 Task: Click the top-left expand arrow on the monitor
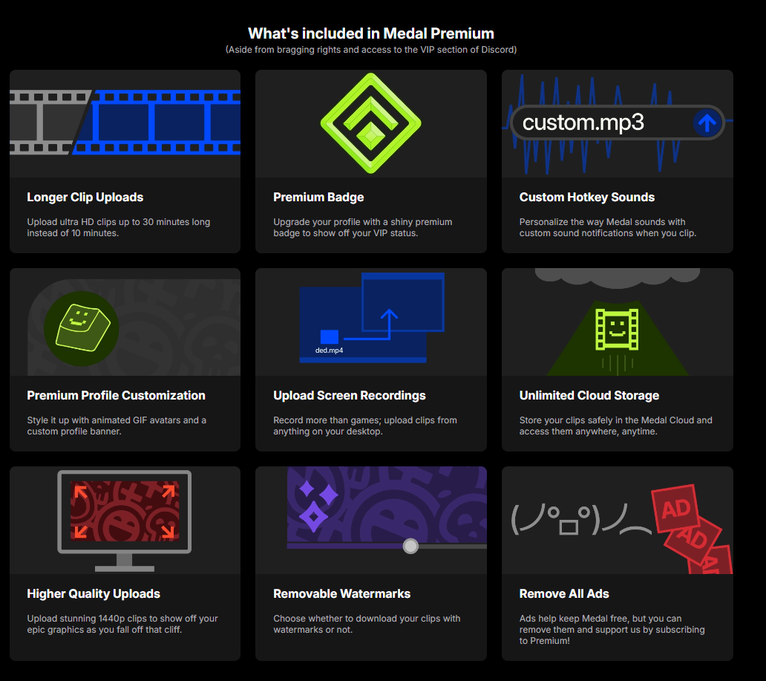(x=81, y=492)
